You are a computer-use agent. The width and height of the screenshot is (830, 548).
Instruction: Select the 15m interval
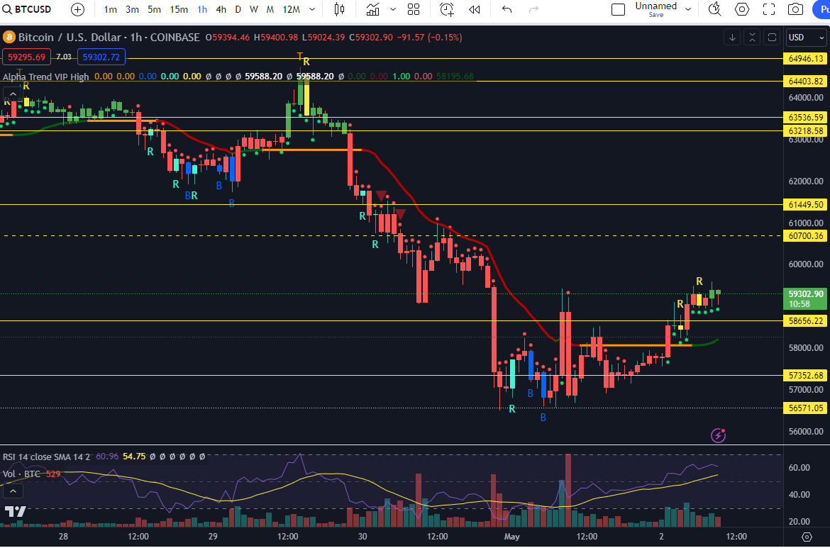[x=178, y=9]
